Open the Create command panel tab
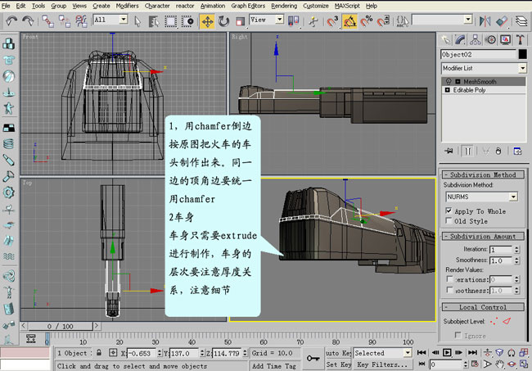The height and width of the screenshot is (371, 532). [x=446, y=40]
